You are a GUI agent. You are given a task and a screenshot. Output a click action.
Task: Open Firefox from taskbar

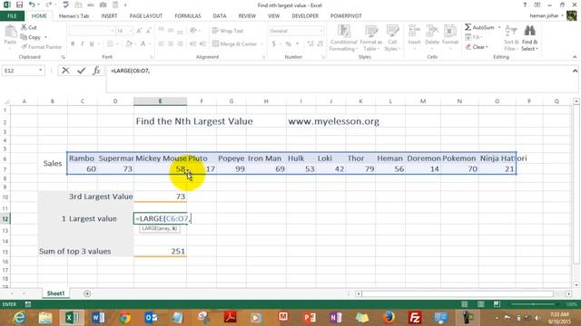(x=389, y=318)
